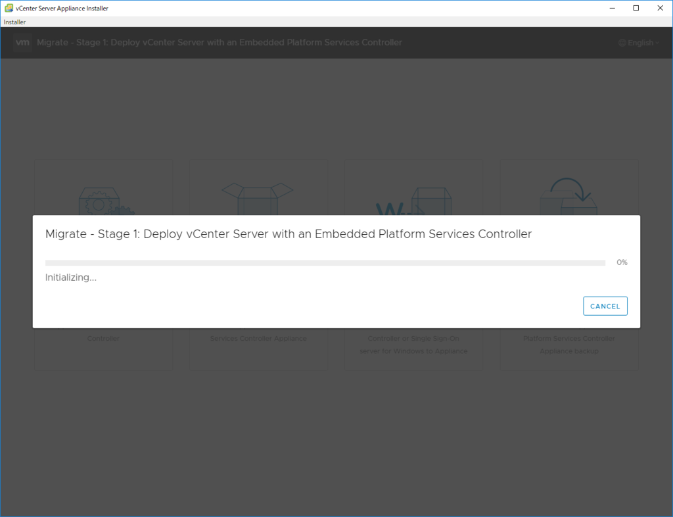673x517 pixels.
Task: Click the vCenter installer title bar icon
Action: coord(9,8)
